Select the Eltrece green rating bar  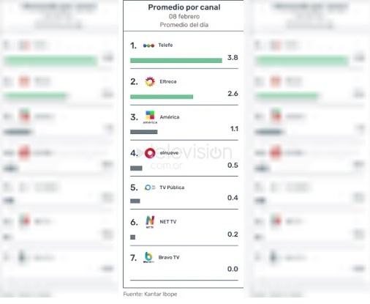162,97
